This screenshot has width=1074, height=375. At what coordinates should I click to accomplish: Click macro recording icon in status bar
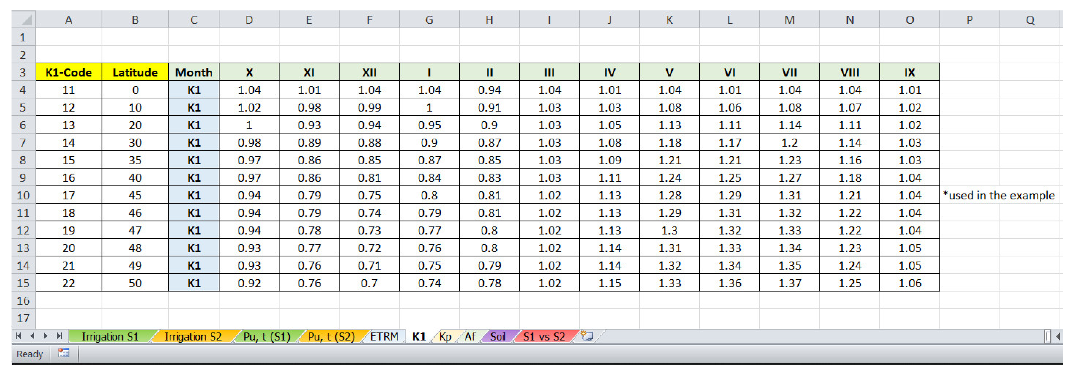[64, 353]
